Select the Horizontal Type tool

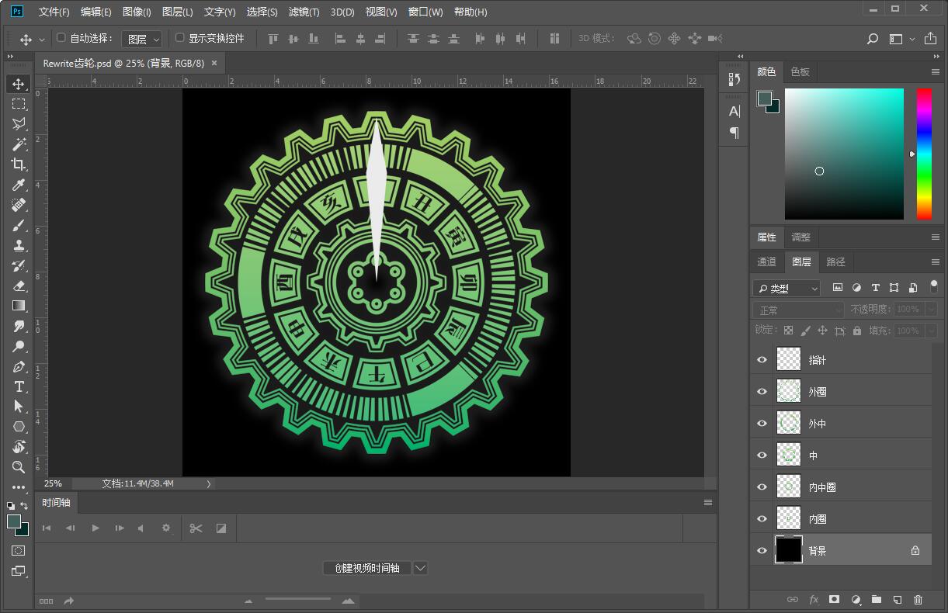(x=19, y=386)
